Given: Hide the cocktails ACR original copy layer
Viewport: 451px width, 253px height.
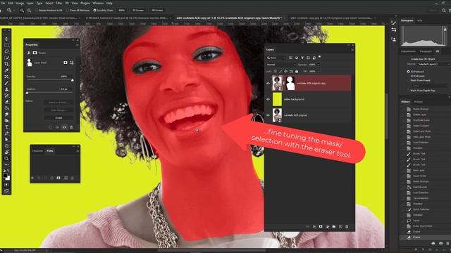Looking at the screenshot, I should (268, 83).
